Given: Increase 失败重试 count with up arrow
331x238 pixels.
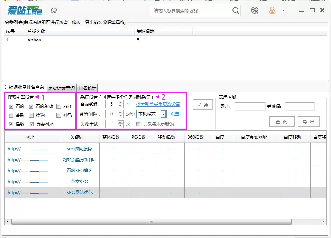Looking at the screenshot, I should click(x=120, y=122).
